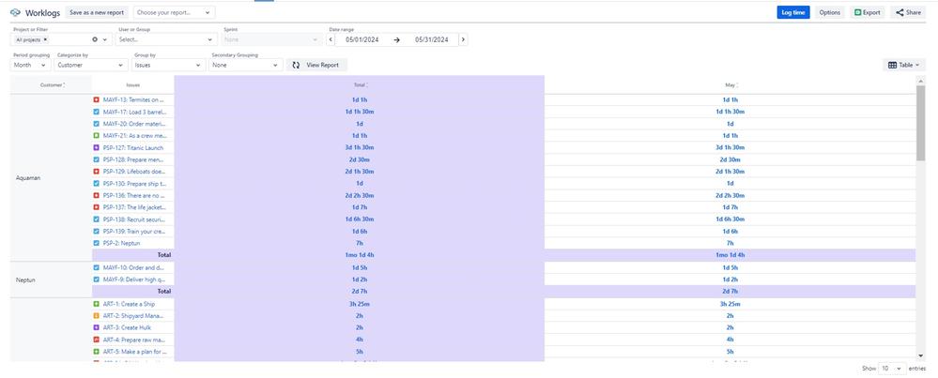Click the View Report button
Viewport: 938px width, 378px height.
(x=316, y=65)
